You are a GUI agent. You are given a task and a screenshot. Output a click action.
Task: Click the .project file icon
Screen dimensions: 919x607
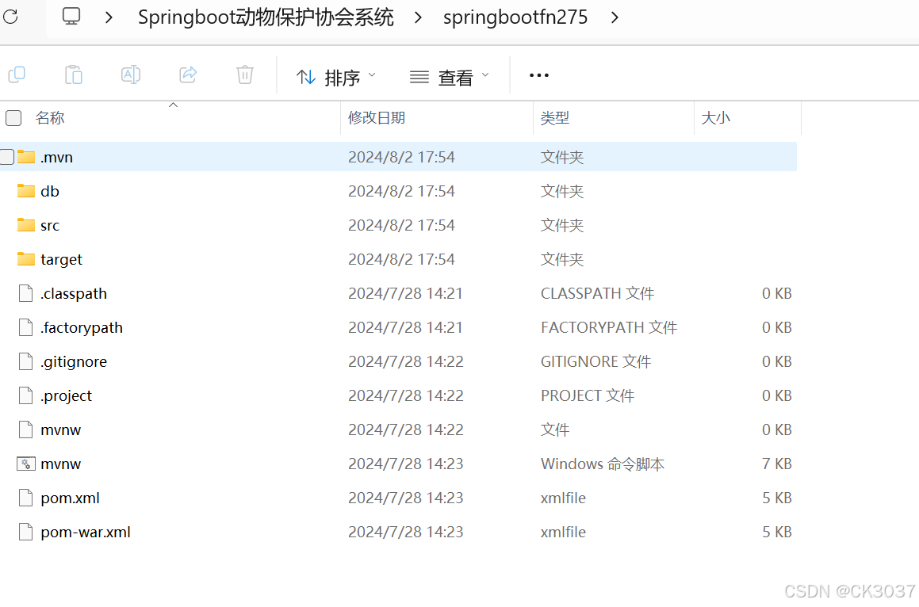[x=26, y=395]
